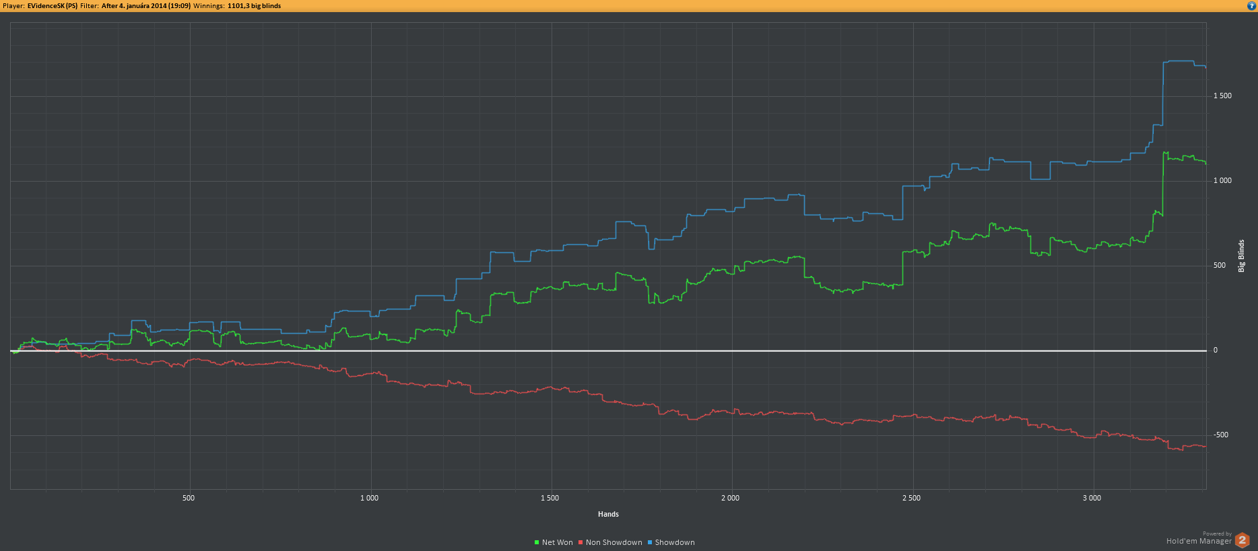Screen dimensions: 1258x551
Task: Click the 1 500 label on horizontal axis
Action: (550, 498)
